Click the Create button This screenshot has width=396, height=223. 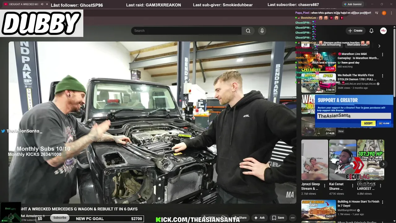coord(355,31)
